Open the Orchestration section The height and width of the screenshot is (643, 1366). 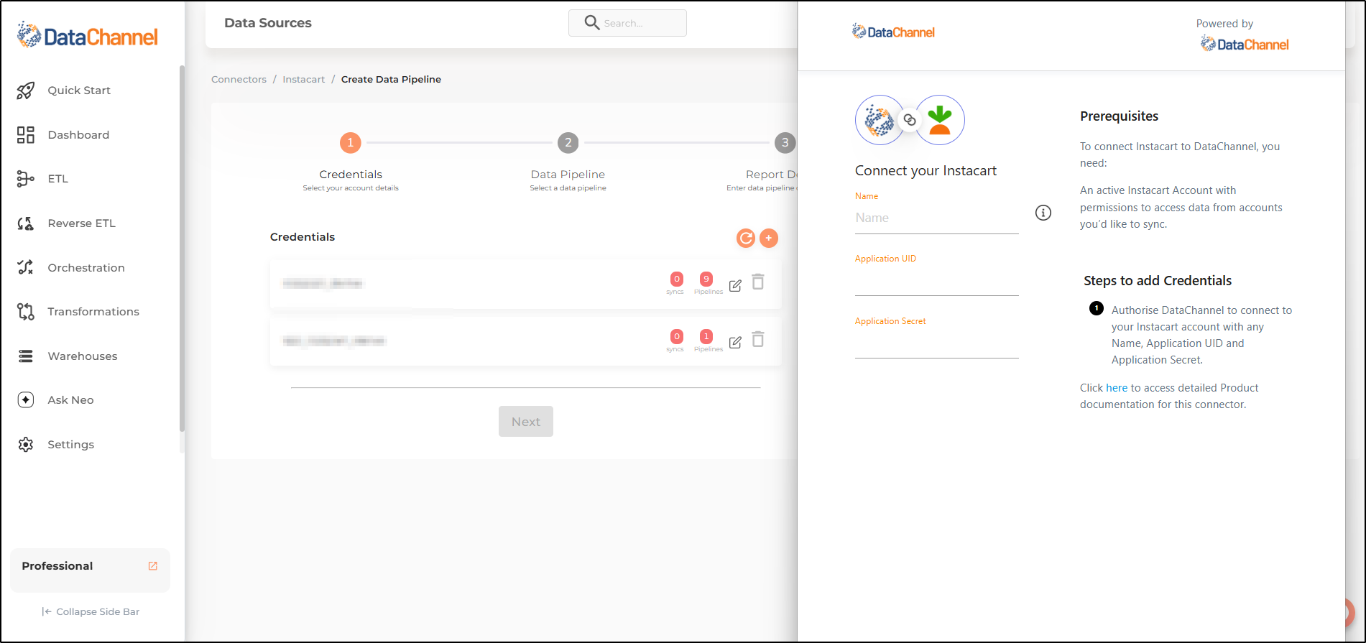86,268
